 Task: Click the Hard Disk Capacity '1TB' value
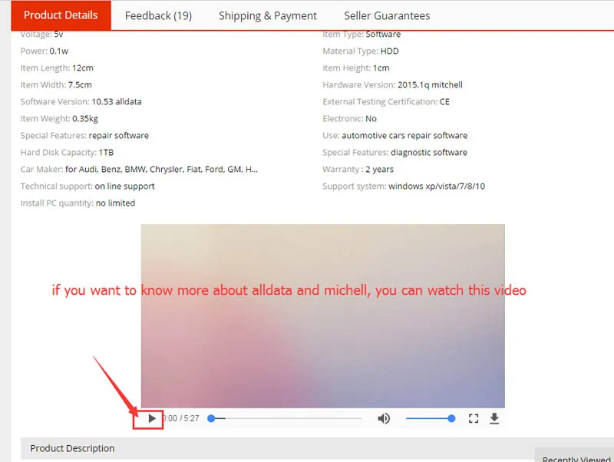tap(106, 152)
